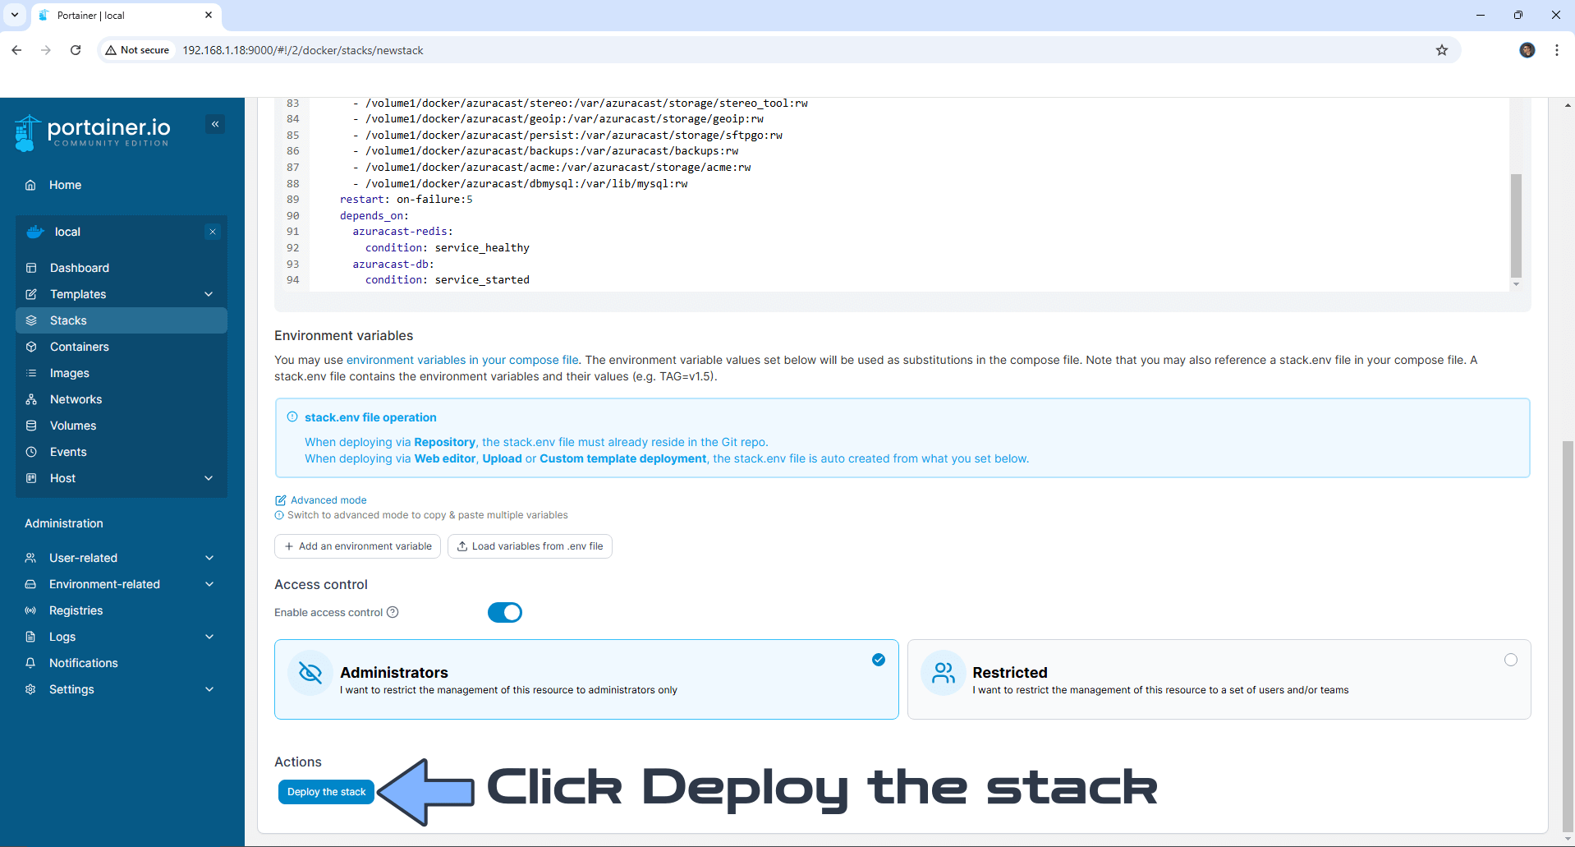Click the Logs document icon
The width and height of the screenshot is (1575, 847).
[30, 637]
